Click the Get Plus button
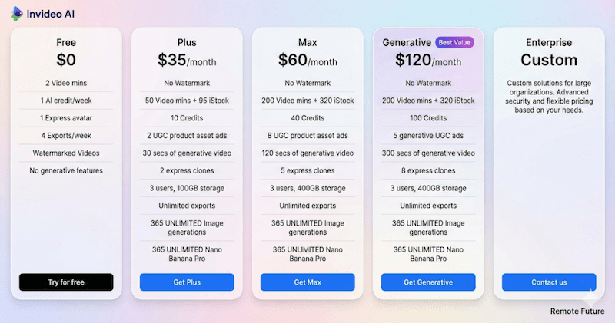This screenshot has height=323, width=615. 187,282
